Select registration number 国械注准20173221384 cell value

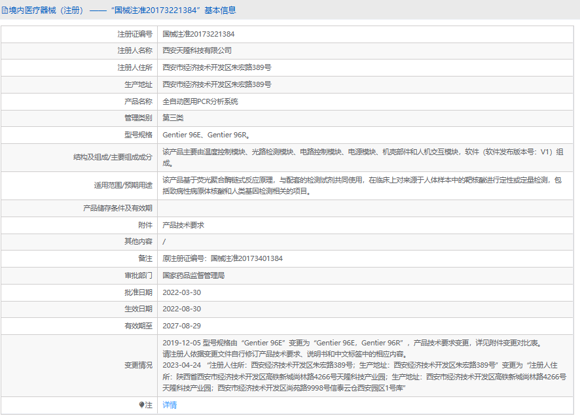click(x=198, y=34)
